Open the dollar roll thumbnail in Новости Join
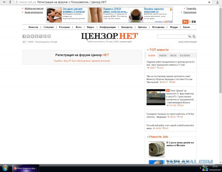Screen dimensions: 222x172 [157, 149]
